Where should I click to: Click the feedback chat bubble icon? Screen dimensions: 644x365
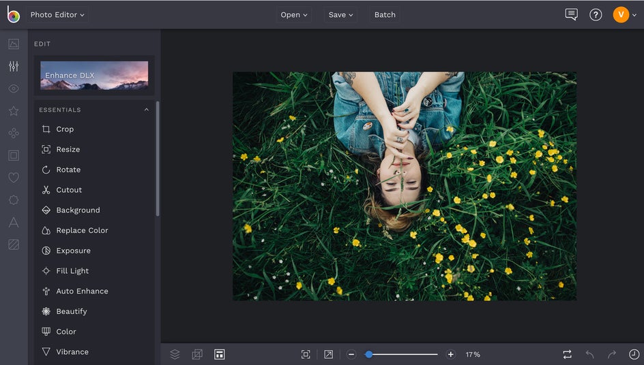point(571,14)
